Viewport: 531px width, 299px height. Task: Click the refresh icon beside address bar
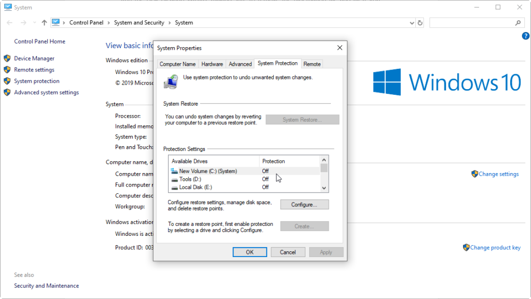pos(420,23)
